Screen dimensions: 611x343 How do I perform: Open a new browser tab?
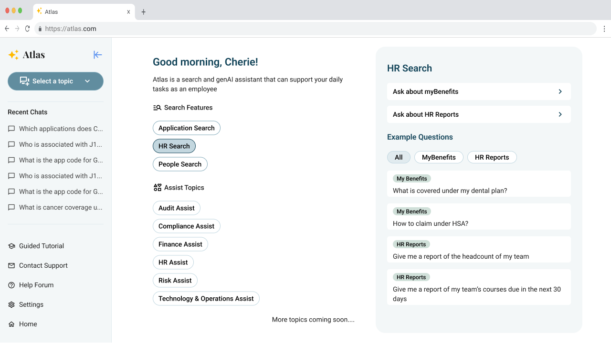tap(143, 12)
